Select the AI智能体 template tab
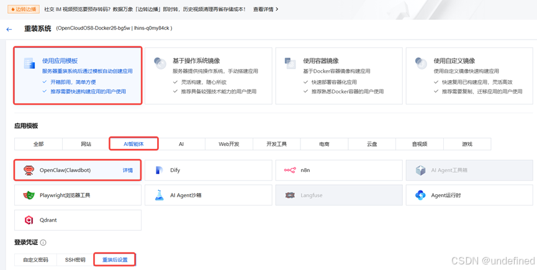 click(133, 144)
